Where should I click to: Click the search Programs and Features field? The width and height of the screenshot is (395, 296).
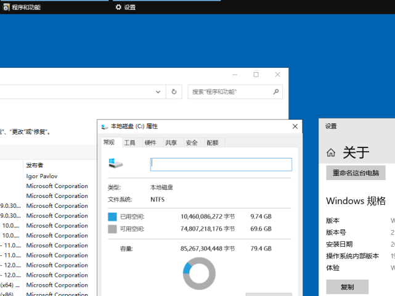(235, 92)
